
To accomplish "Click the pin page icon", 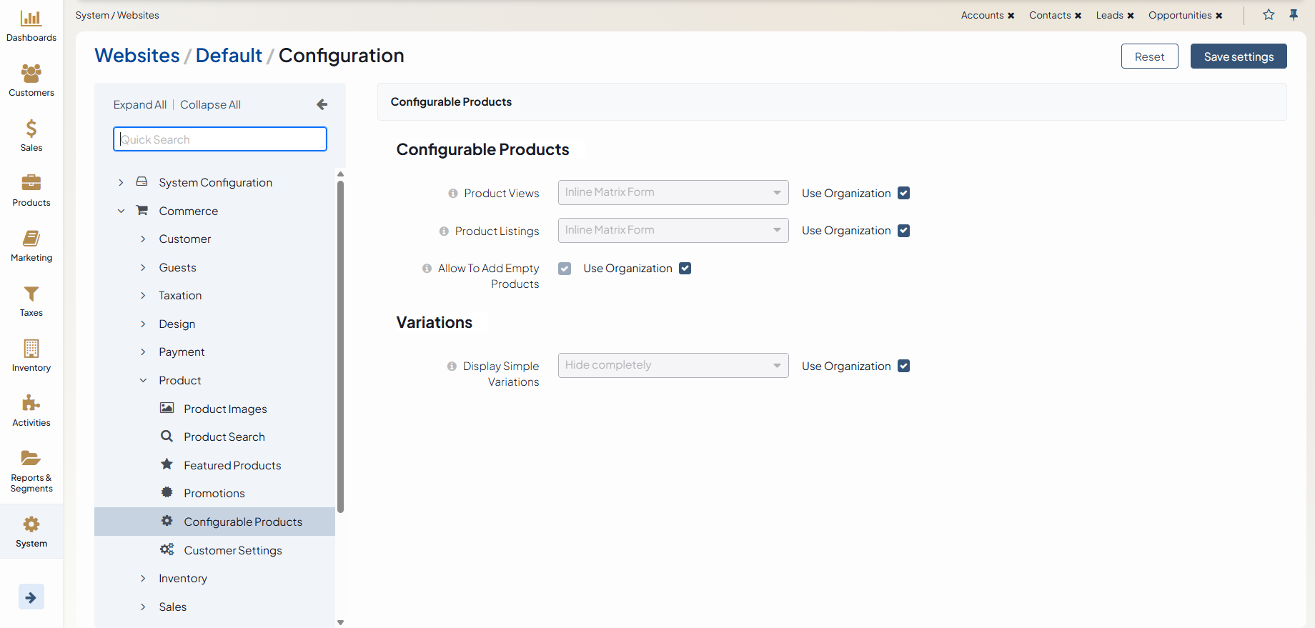I will (1294, 15).
